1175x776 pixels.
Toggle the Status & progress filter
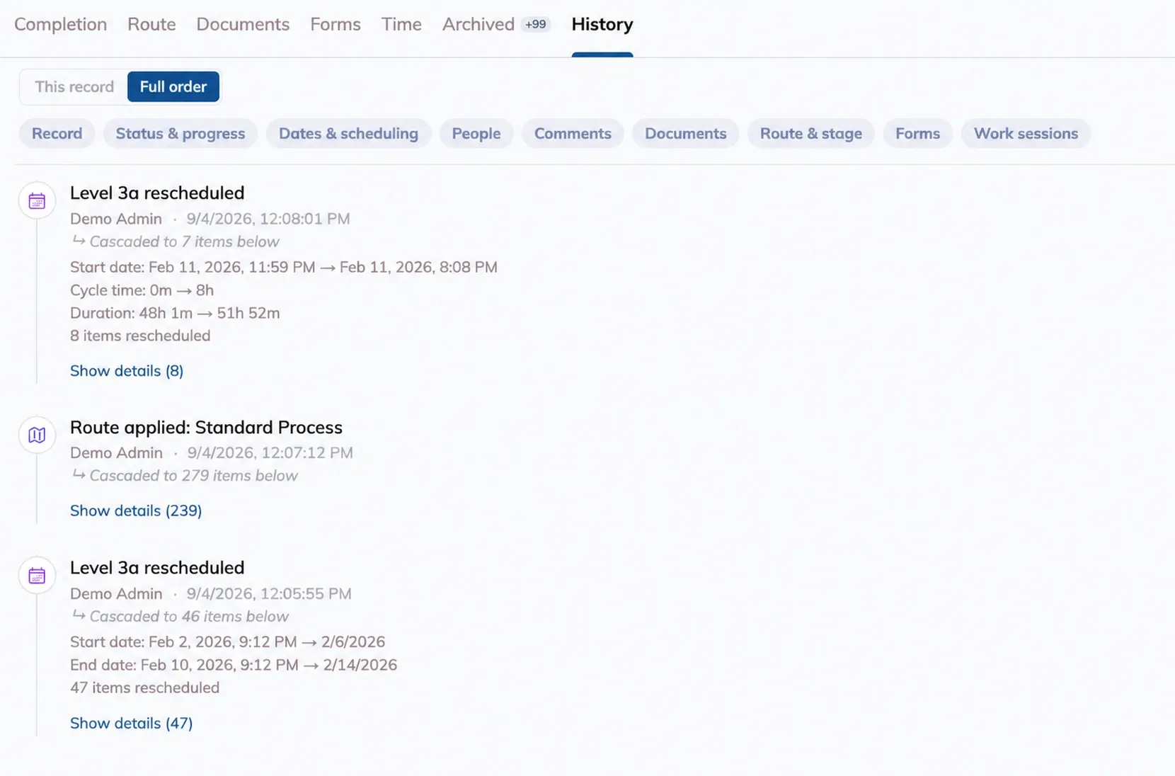[180, 133]
